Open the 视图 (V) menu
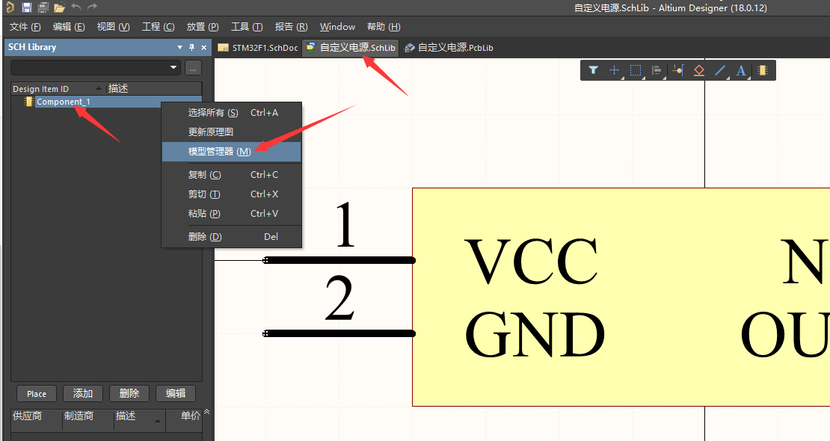The height and width of the screenshot is (441, 830). tap(113, 26)
